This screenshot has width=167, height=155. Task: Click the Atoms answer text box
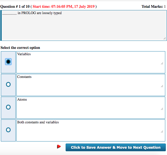91,108
